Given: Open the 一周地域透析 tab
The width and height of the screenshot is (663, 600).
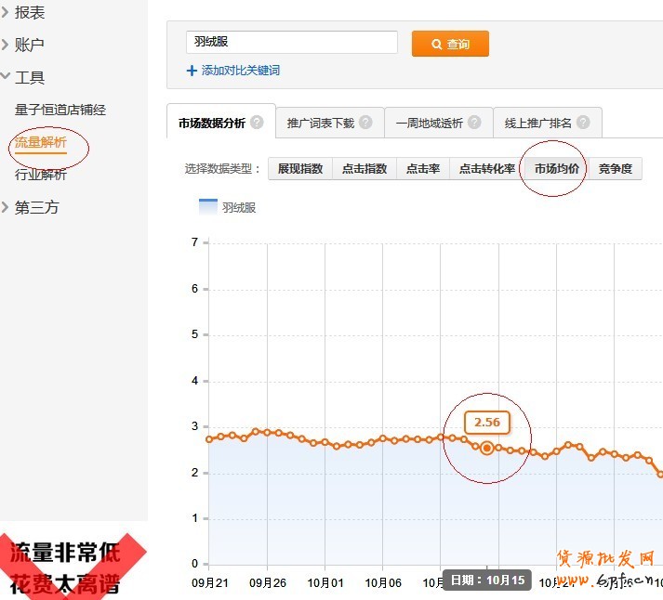Looking at the screenshot, I should coord(429,123).
